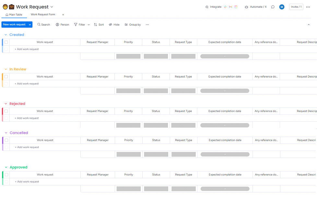Open the Work Request title dropdown
Screen dimensions: 317x199
(x=52, y=7)
